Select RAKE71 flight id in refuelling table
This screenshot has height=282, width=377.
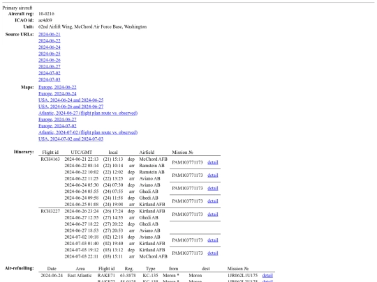[106, 276]
